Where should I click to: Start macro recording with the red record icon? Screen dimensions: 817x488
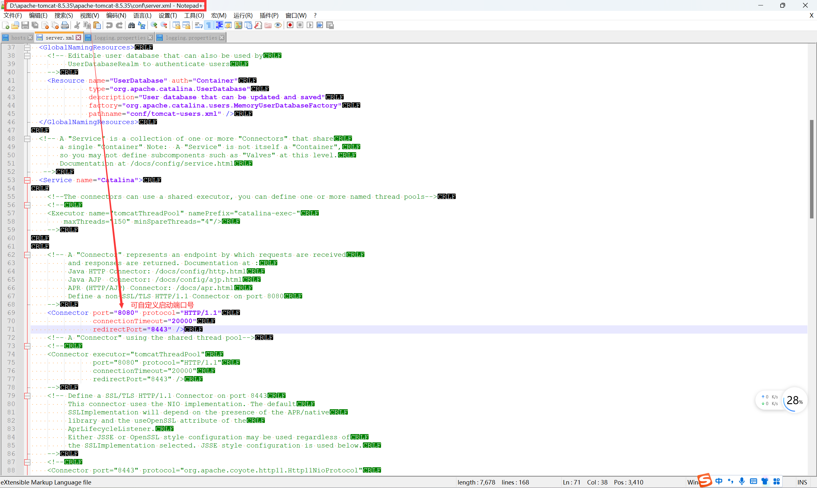coord(290,25)
